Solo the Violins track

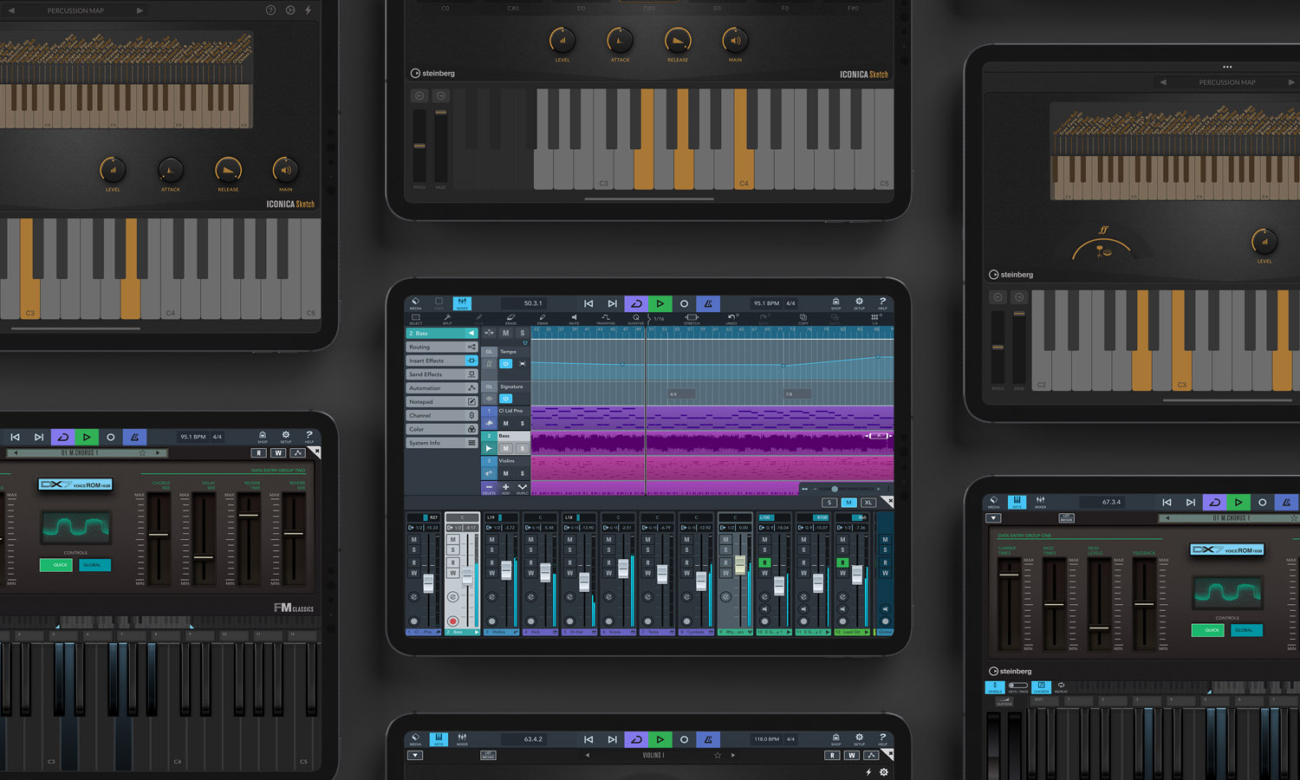point(522,473)
